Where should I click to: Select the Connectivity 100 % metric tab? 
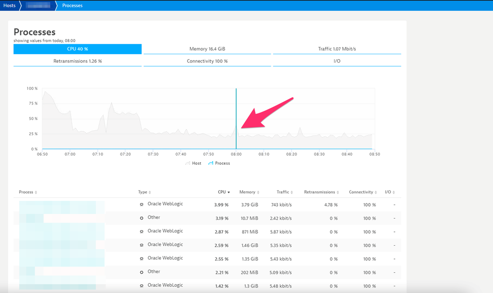[x=207, y=61]
